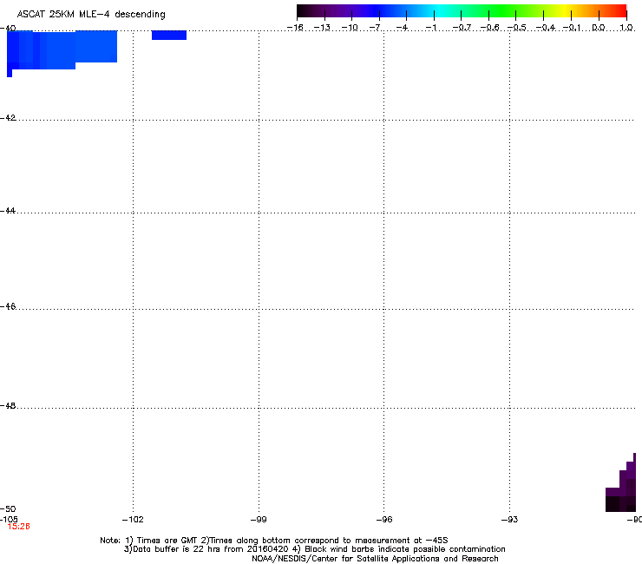Viewport: 642px width, 564px height.
Task: Click the color bar label -0.5
Action: click(x=517, y=28)
